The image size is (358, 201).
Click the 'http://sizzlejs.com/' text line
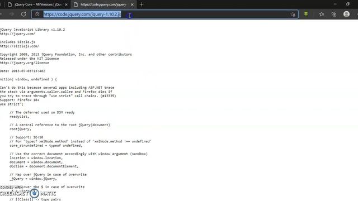click(20, 46)
